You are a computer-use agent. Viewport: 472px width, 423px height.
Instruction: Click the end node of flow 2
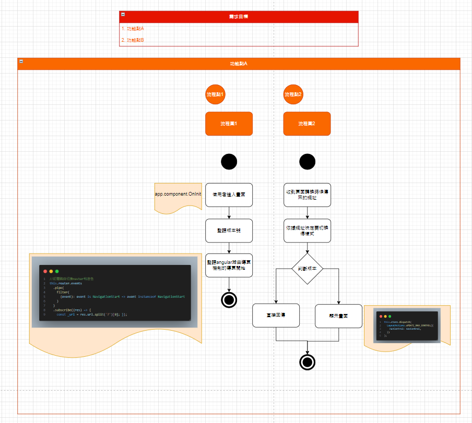308,362
